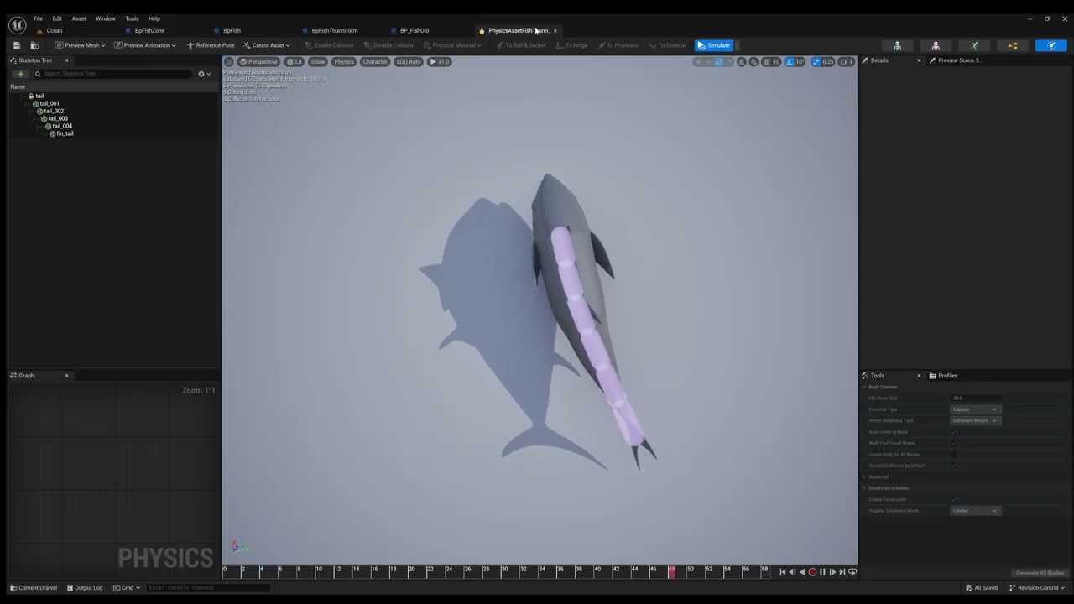1074x604 pixels.
Task: Toggle Walk Past Small Bones checkbox
Action: (954, 443)
